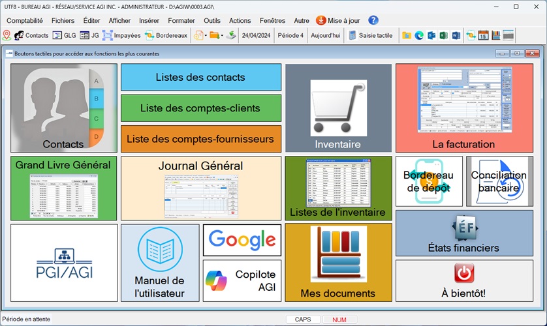Open the Actions menu
This screenshot has height=326, width=547.
click(240, 21)
